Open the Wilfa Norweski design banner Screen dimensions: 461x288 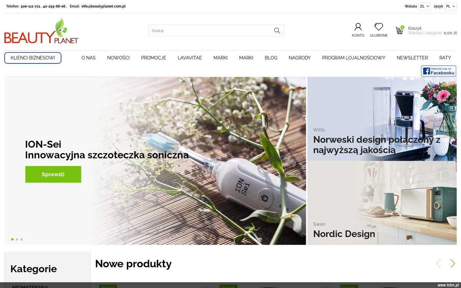point(382,118)
